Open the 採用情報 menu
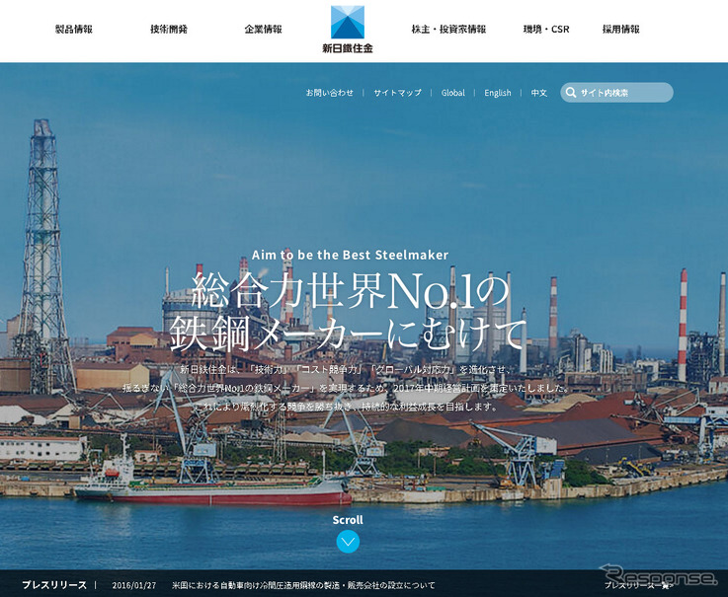The image size is (728, 597). coord(620,30)
